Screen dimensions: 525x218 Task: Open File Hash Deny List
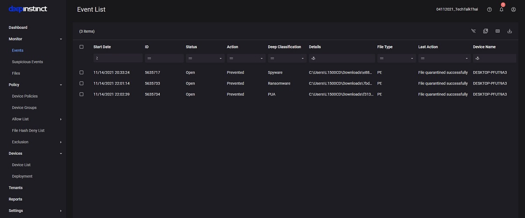[28, 130]
